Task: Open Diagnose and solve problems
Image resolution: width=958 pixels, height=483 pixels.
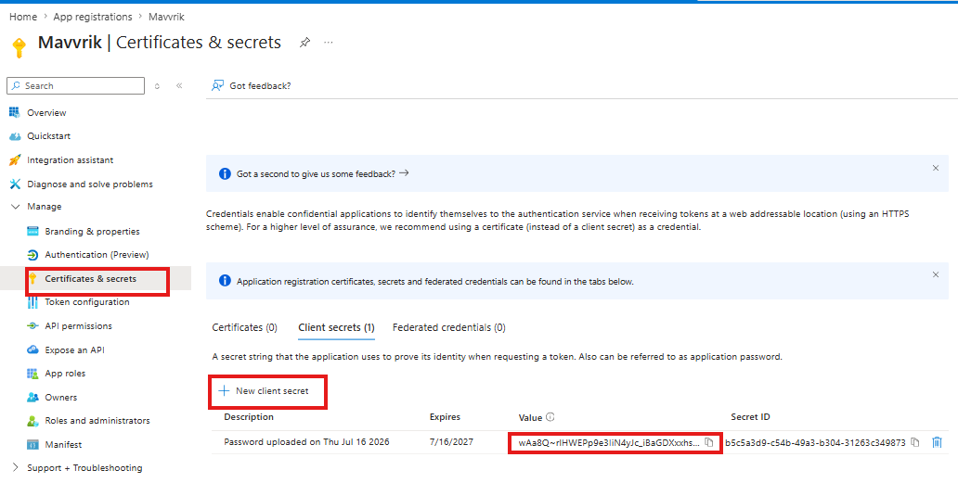Action: point(90,184)
